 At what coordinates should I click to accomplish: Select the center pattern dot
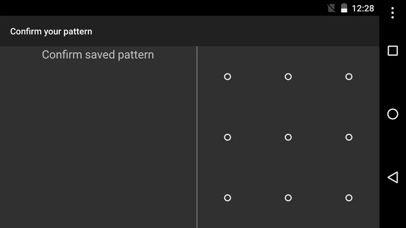click(288, 137)
